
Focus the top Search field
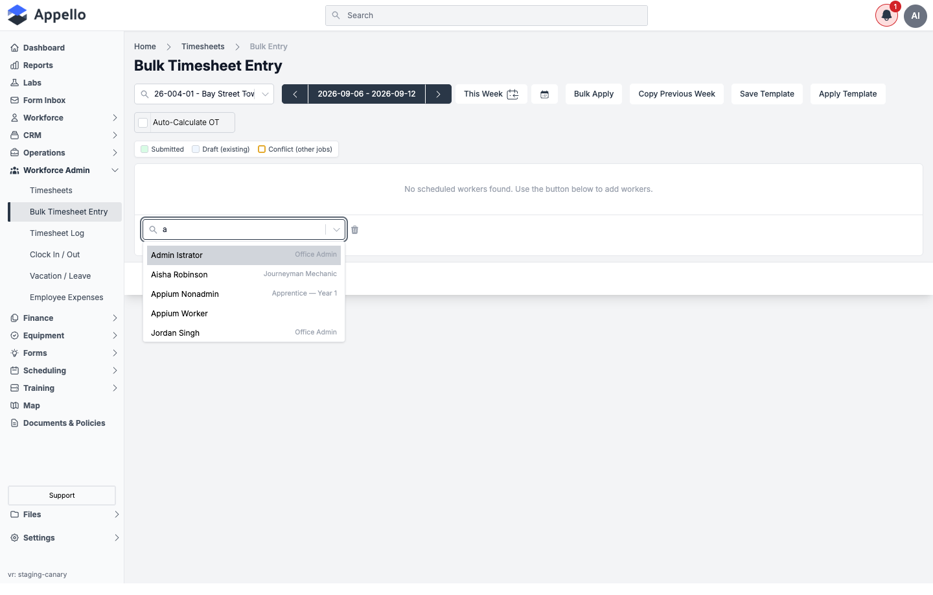(x=487, y=16)
